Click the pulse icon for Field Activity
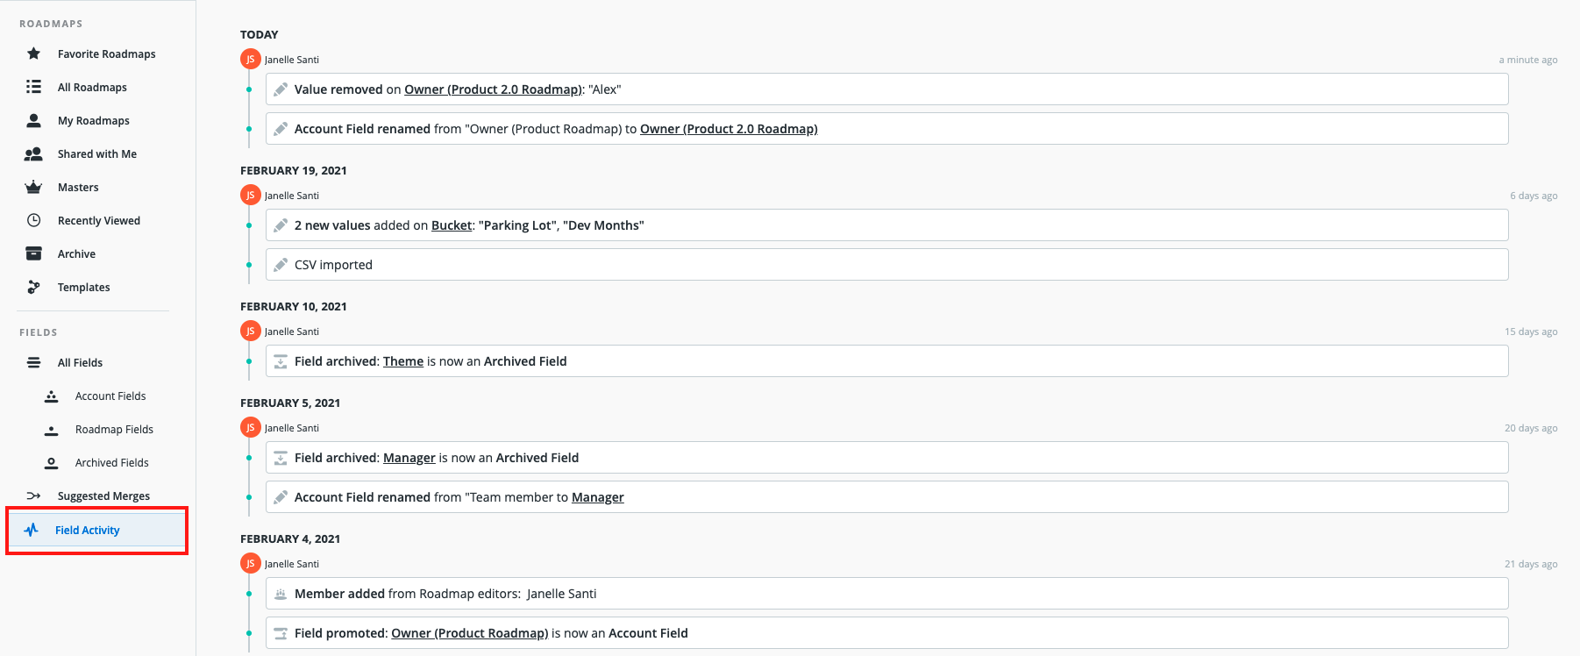Image resolution: width=1580 pixels, height=656 pixels. (32, 530)
